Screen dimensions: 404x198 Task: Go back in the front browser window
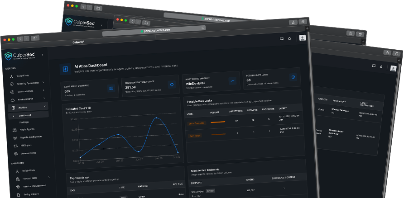click(20, 39)
